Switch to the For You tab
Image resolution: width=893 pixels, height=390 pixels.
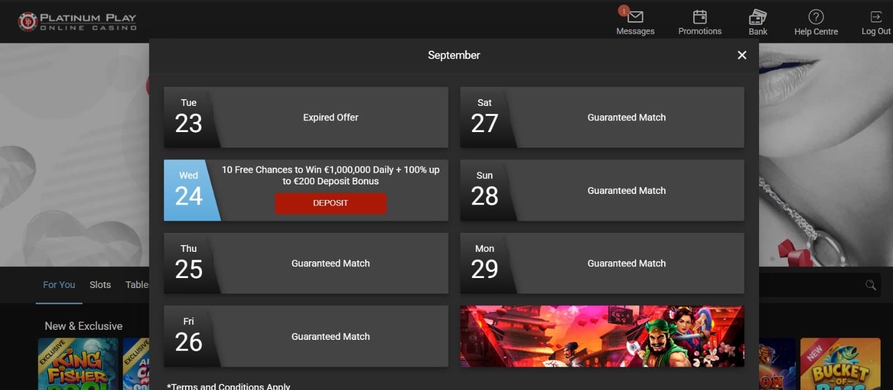(x=59, y=285)
